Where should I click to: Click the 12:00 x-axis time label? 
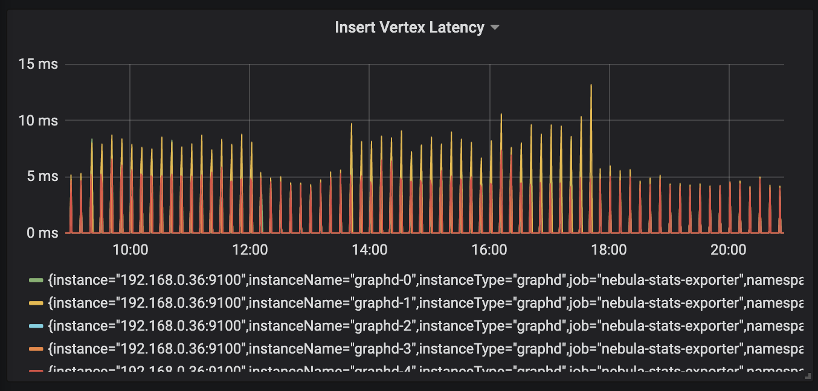(250, 249)
